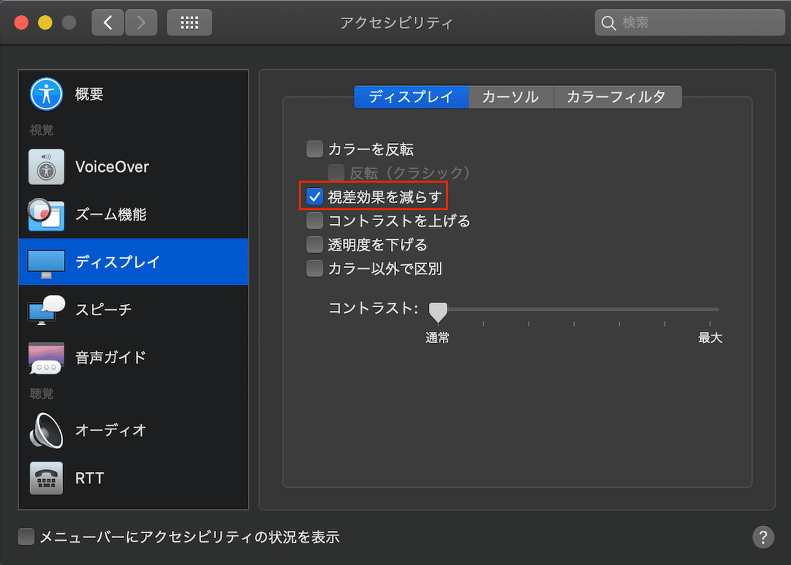The image size is (791, 565).
Task: Close the アクセシビリティ window with red button
Action: click(x=22, y=23)
